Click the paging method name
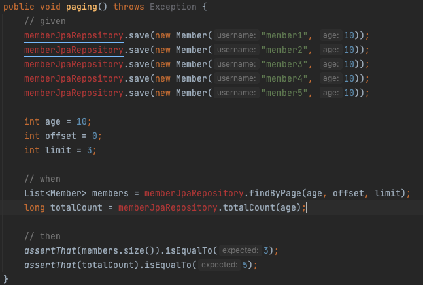Image resolution: width=423 pixels, height=285 pixels. tap(82, 7)
